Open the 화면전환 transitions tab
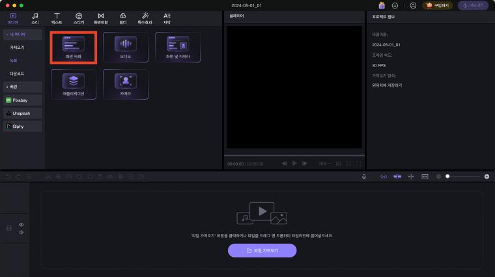 (x=101, y=19)
